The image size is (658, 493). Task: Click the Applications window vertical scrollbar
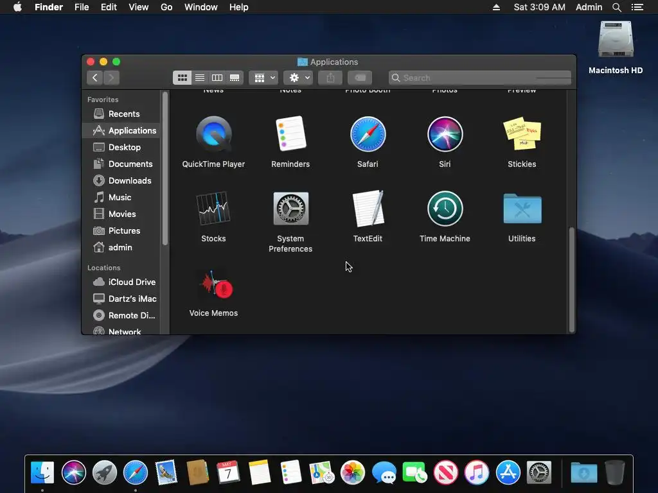click(571, 280)
